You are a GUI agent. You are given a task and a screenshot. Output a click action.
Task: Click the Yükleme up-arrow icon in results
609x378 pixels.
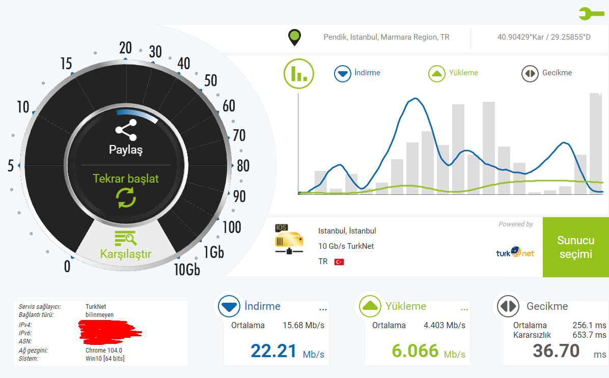[370, 307]
